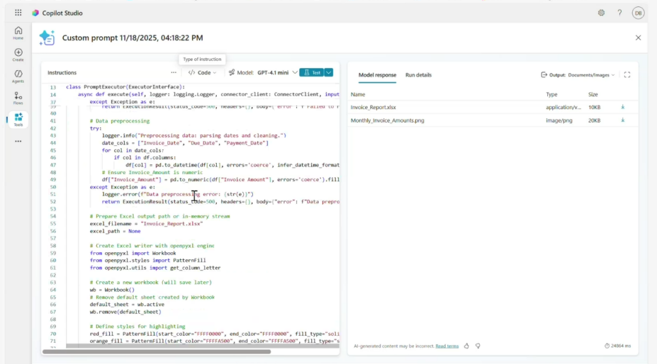Open the Agents section

18,76
